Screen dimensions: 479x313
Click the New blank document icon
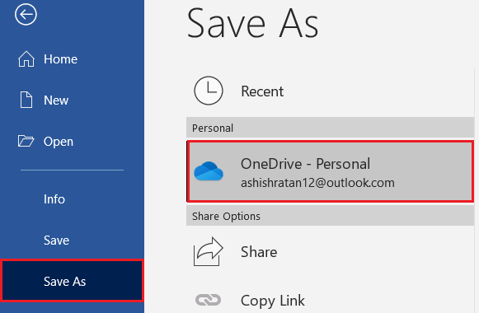(26, 100)
